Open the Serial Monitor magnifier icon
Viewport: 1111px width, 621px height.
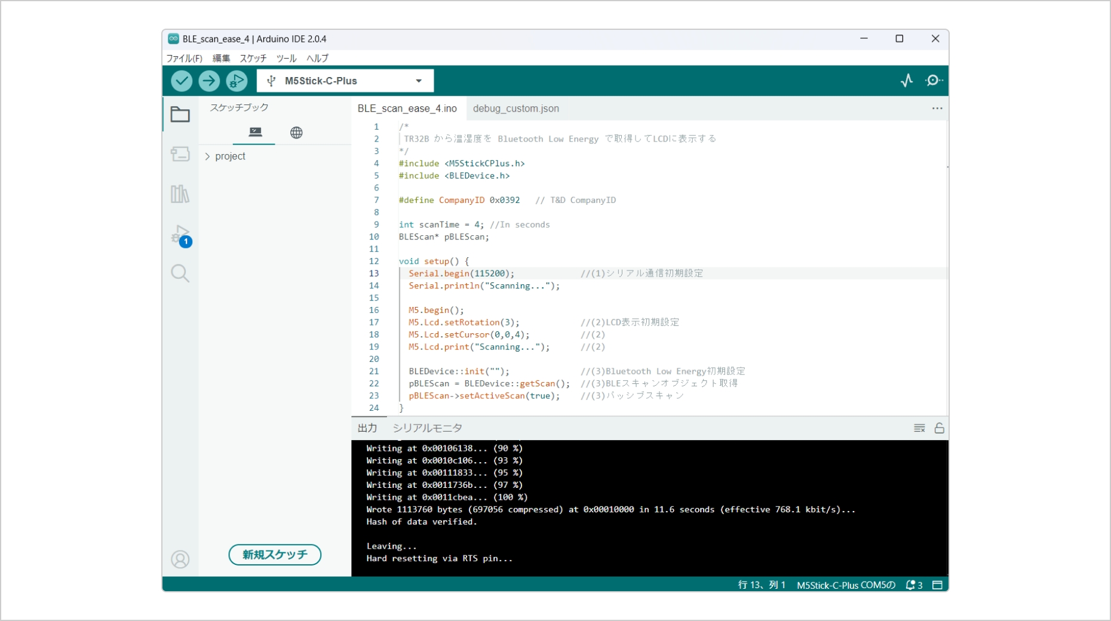934,80
